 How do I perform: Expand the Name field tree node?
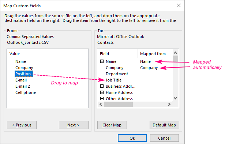(102, 61)
